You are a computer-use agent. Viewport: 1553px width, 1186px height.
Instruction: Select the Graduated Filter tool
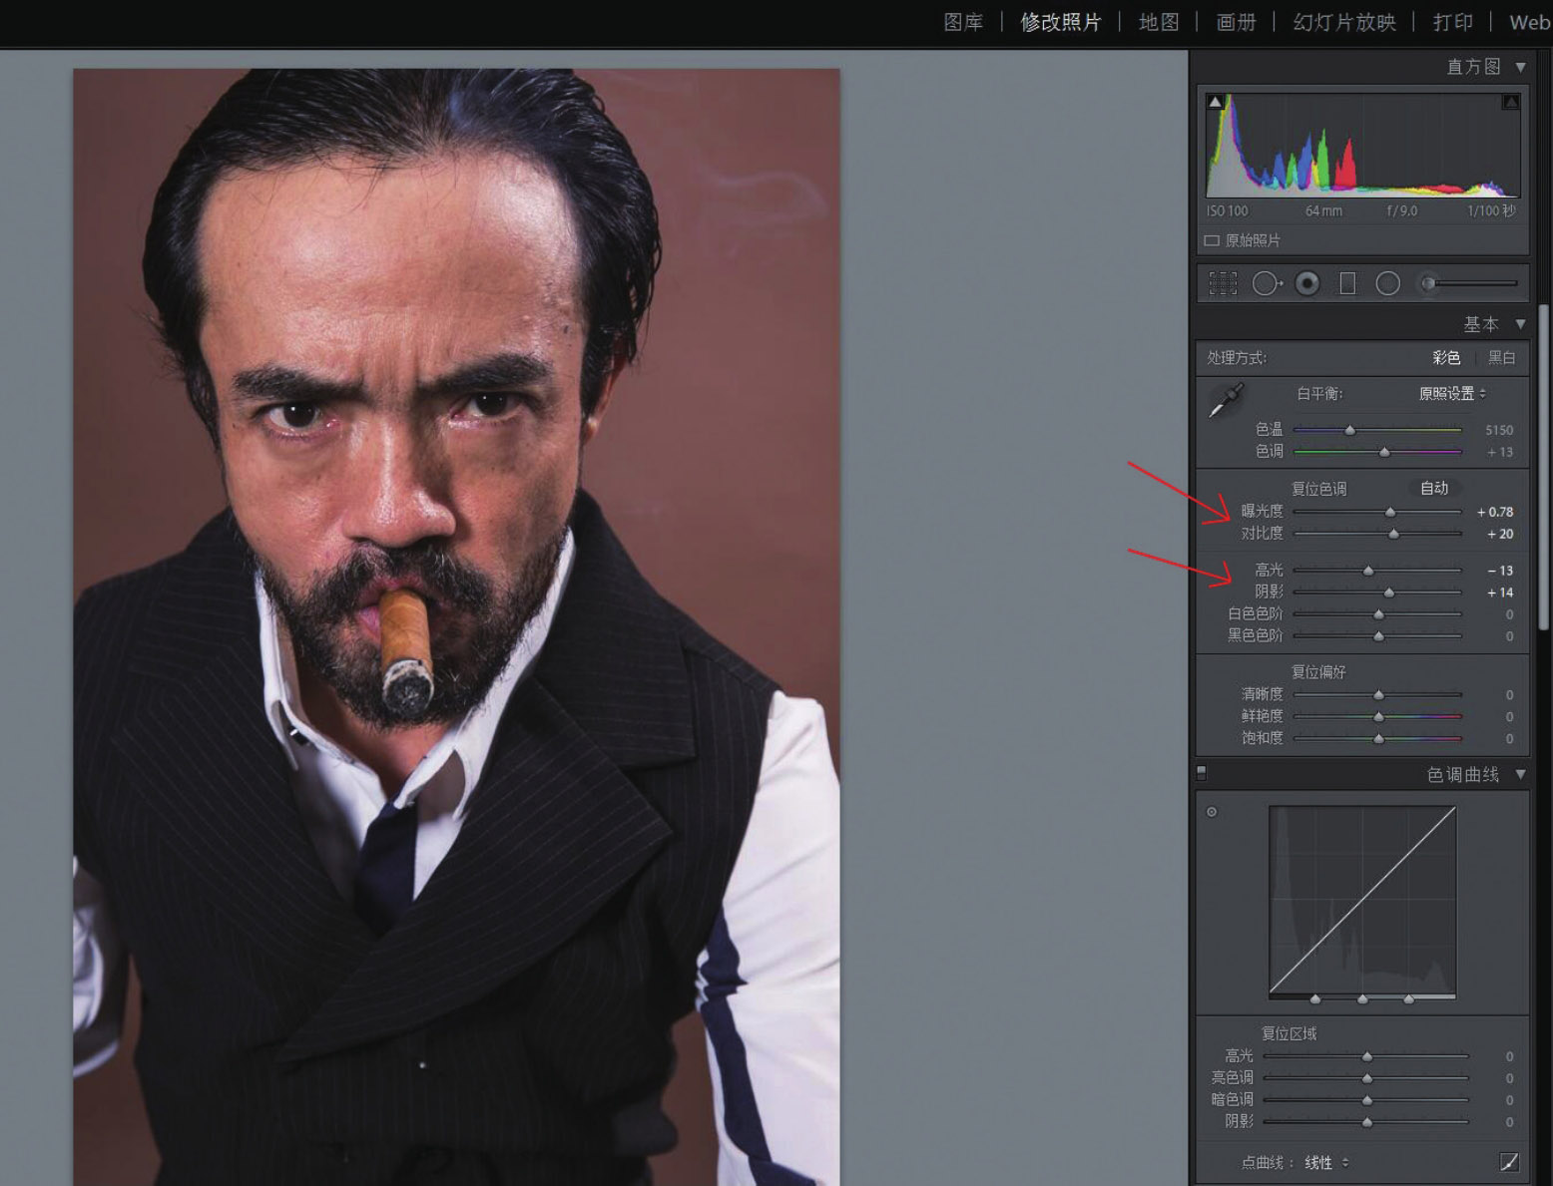pos(1347,283)
